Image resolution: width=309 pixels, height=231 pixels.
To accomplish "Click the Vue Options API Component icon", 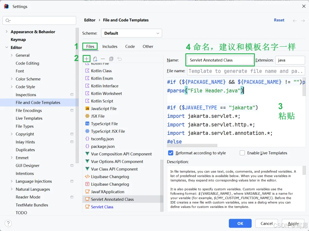I will pyautogui.click(x=87, y=162).
